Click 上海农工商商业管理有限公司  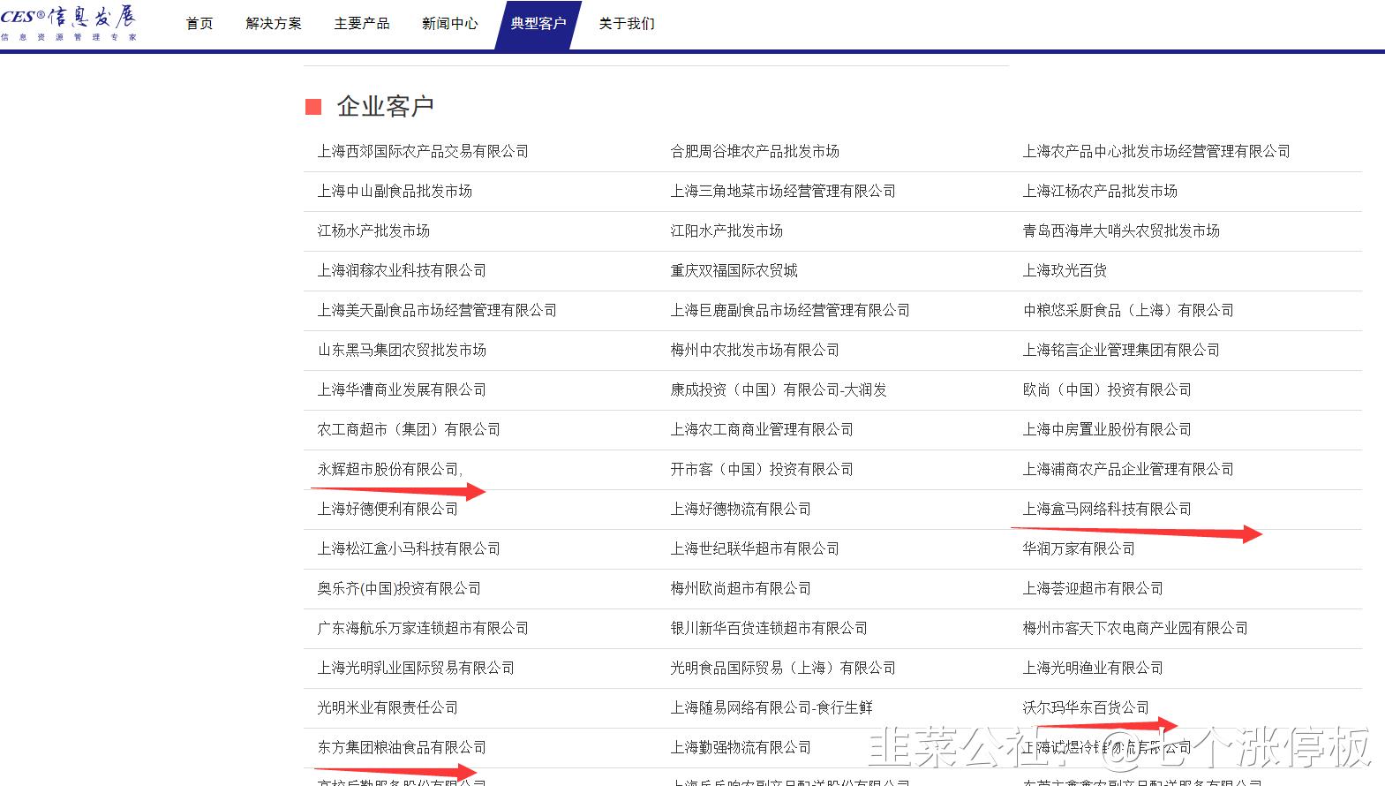tap(762, 430)
